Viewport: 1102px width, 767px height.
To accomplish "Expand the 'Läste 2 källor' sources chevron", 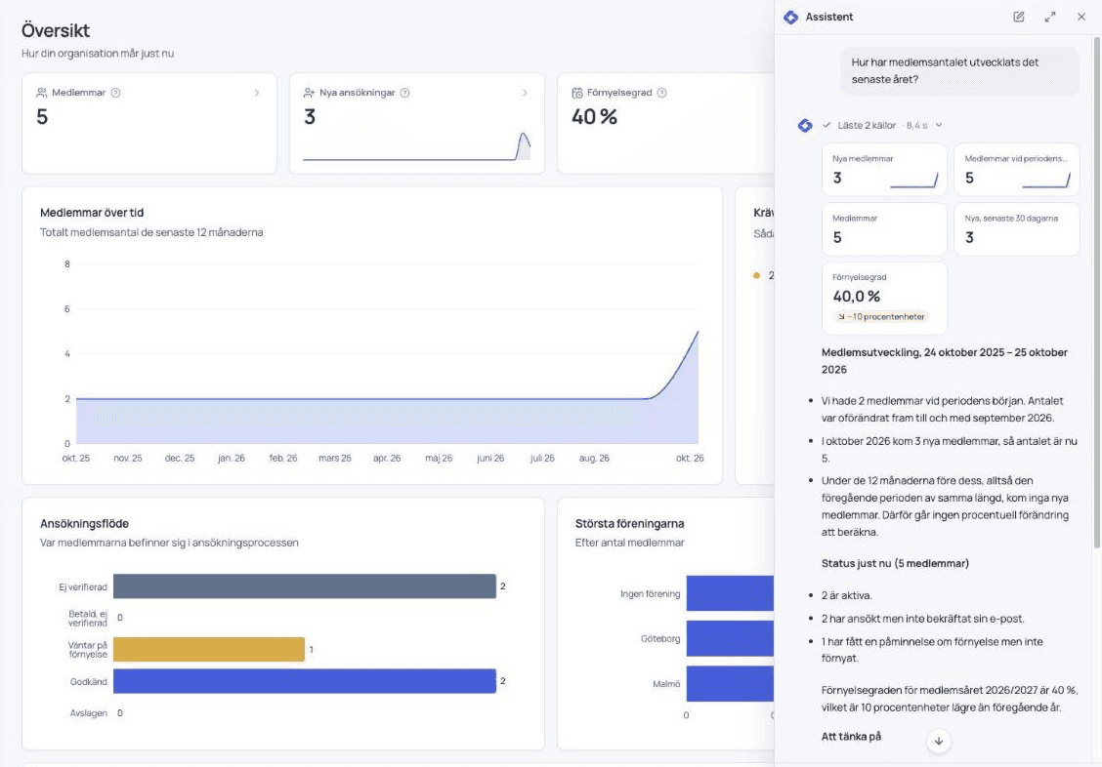I will 939,125.
